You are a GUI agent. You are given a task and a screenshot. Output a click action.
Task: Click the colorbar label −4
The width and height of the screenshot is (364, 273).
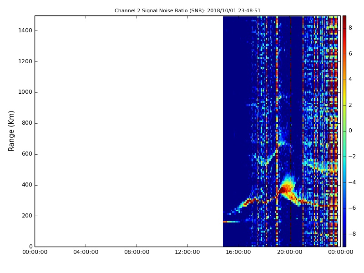(x=352, y=182)
